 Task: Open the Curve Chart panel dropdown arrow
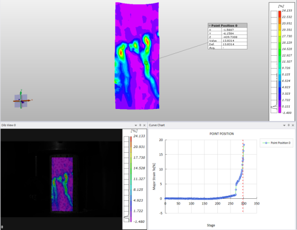point(284,125)
